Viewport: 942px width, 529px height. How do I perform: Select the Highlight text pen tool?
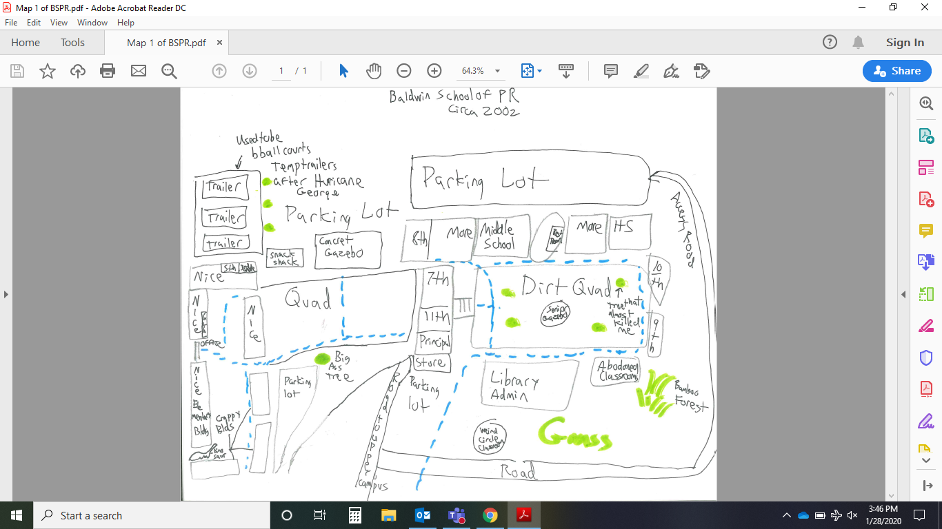click(x=641, y=71)
